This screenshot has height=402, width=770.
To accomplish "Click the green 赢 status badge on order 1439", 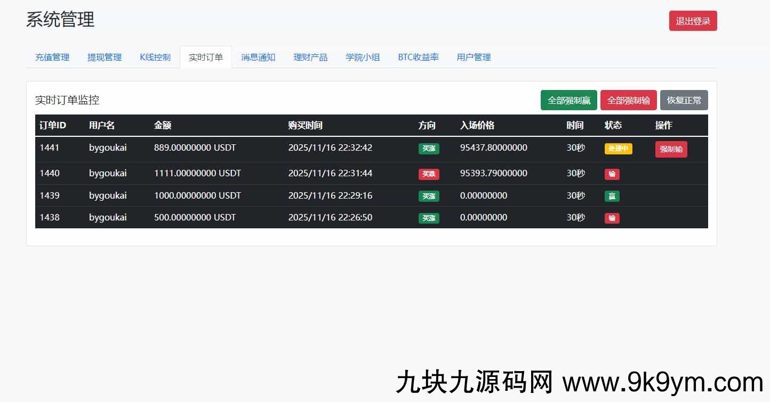I will click(x=612, y=196).
